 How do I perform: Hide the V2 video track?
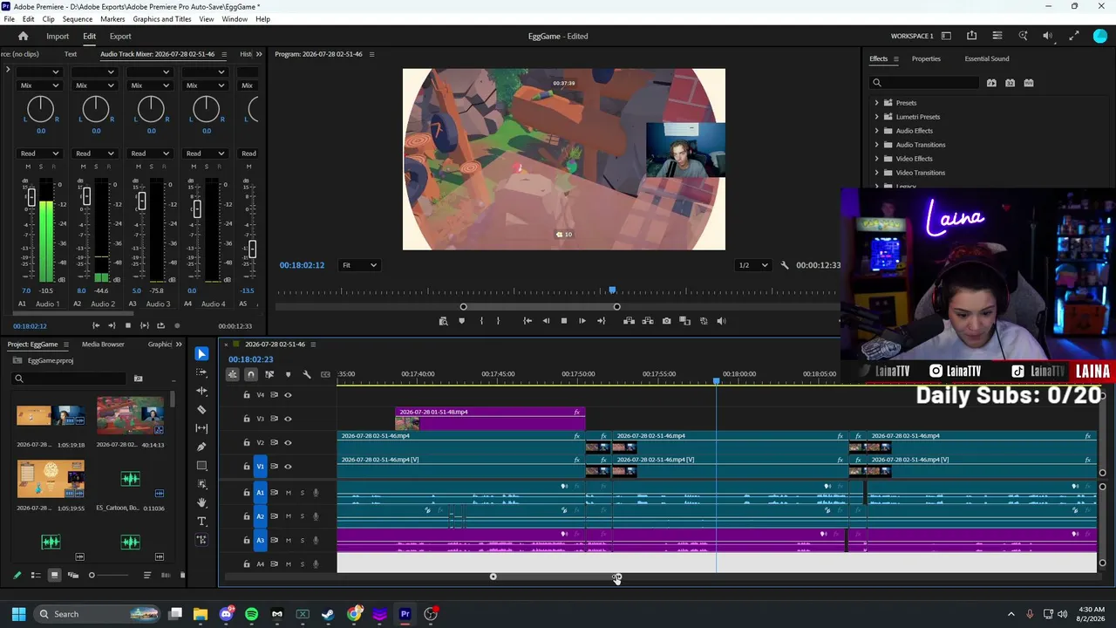tap(288, 443)
